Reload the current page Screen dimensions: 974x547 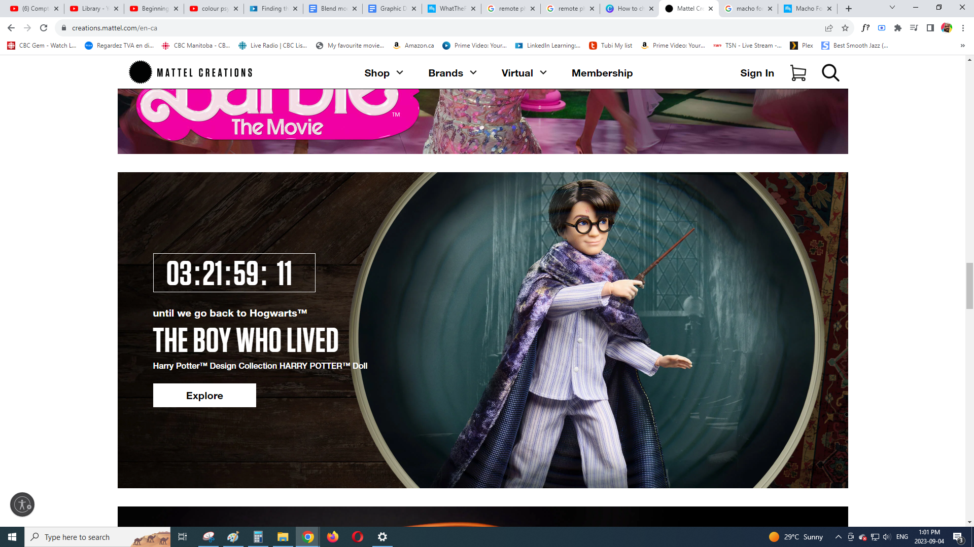coord(44,28)
